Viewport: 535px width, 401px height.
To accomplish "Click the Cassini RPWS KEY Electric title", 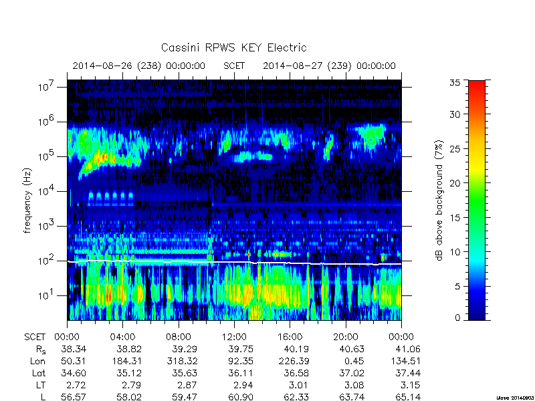I will pyautogui.click(x=233, y=47).
